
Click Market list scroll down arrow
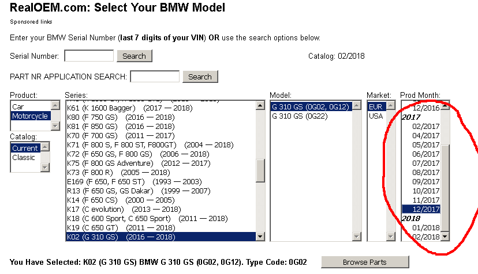click(x=391, y=236)
